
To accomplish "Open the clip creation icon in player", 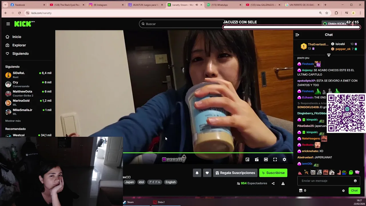I will pyautogui.click(x=256, y=160).
